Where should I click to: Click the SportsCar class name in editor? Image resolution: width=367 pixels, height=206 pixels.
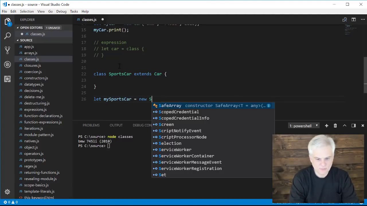pyautogui.click(x=120, y=74)
